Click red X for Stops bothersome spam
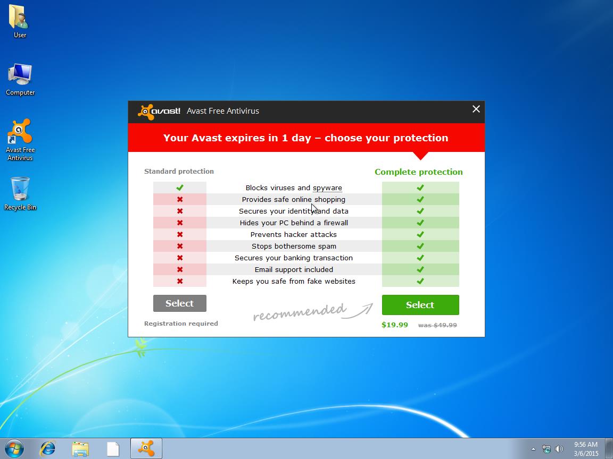Image resolution: width=613 pixels, height=459 pixels. tap(180, 246)
